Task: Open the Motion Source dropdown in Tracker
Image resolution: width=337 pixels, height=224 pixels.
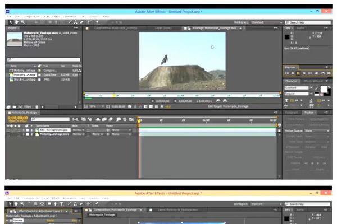Action: pos(317,130)
